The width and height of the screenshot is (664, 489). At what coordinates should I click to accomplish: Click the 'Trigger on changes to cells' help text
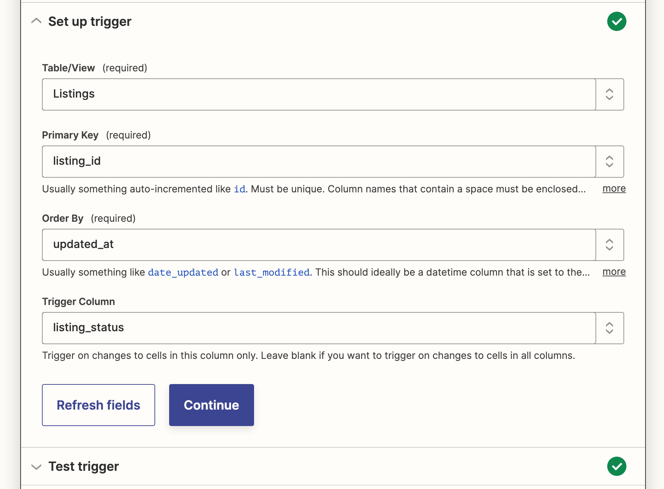point(309,356)
